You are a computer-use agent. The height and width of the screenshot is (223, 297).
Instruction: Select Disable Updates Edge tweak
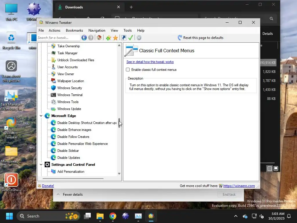(x=68, y=158)
